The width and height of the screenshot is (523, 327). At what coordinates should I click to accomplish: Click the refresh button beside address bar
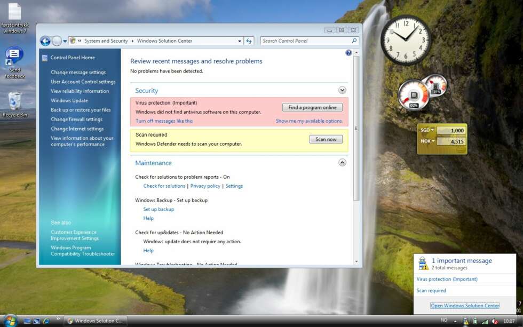(249, 41)
